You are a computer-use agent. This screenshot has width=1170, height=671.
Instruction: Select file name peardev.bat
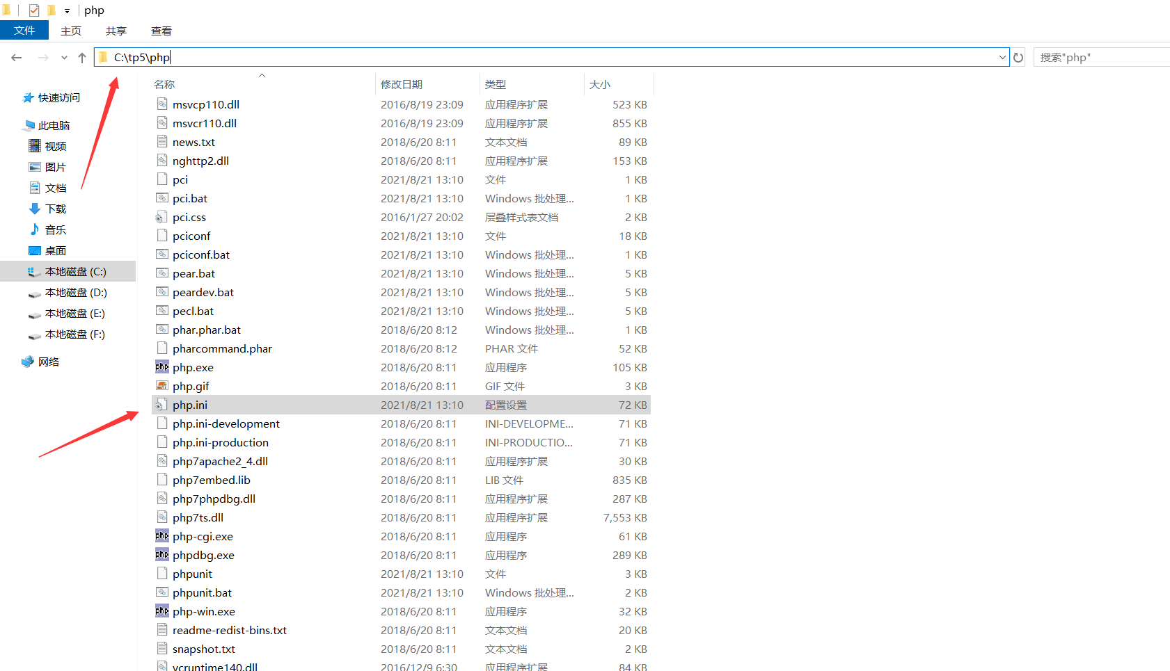pyautogui.click(x=203, y=292)
